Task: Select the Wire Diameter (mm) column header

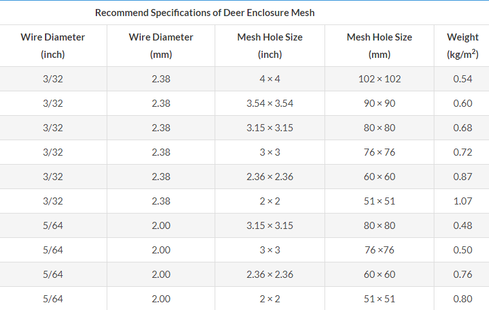Action: coord(161,46)
